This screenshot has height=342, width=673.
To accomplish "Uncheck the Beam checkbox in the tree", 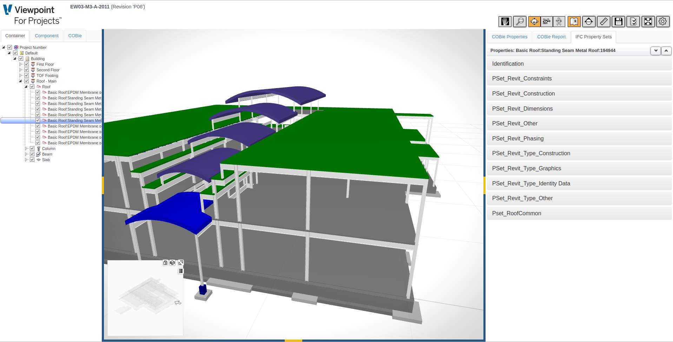I will 32,154.
